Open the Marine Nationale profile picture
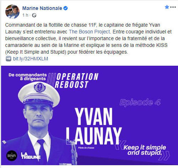The height and width of the screenshot is (168, 178). (12, 11)
